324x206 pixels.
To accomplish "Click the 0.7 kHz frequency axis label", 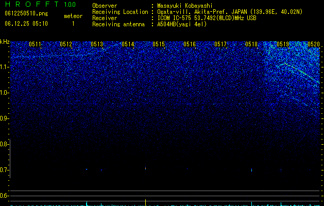I will [4, 170].
